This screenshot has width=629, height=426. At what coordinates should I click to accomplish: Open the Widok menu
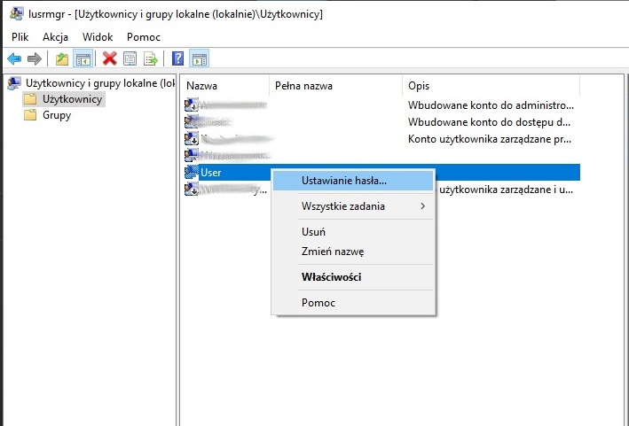[98, 37]
